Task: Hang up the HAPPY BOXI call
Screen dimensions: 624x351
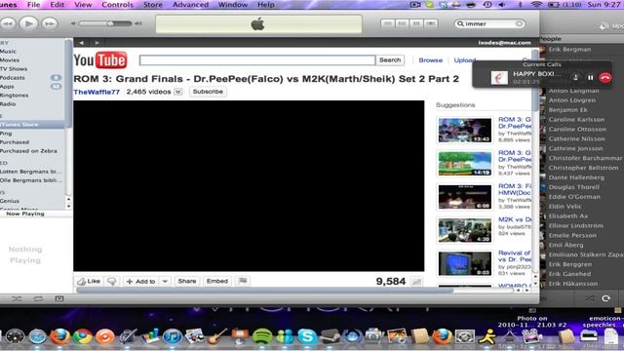Action: [x=605, y=78]
